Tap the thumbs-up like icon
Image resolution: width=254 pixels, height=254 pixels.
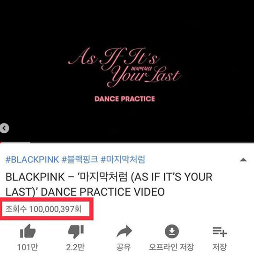[x=27, y=231]
